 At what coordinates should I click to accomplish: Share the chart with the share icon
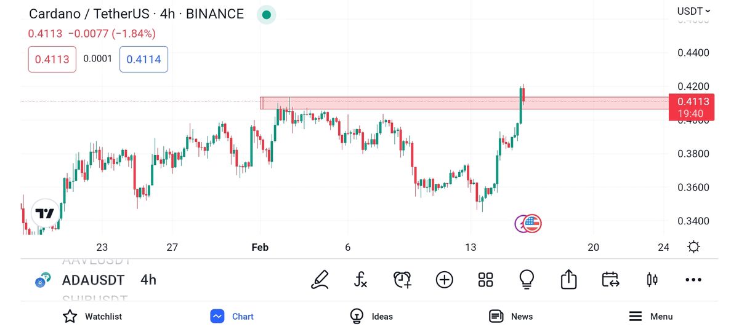(x=568, y=280)
